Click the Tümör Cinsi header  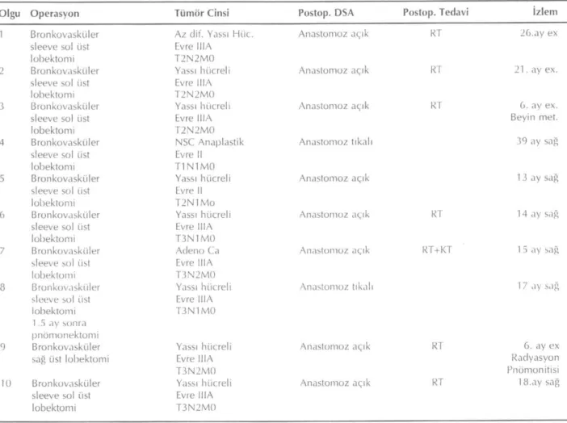202,13
